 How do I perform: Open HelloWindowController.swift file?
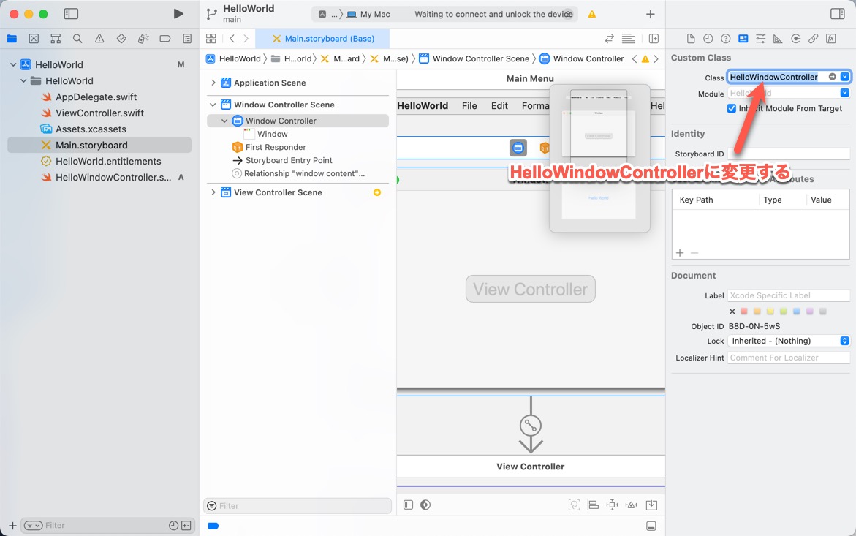click(x=113, y=178)
